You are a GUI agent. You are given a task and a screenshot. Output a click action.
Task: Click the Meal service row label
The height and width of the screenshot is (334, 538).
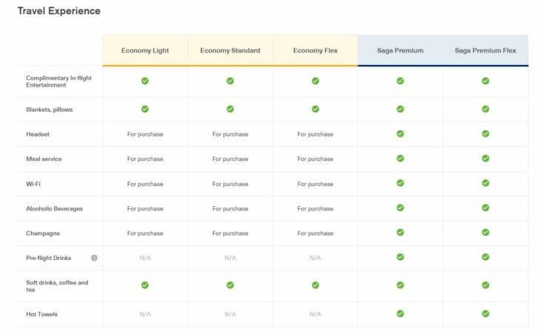coord(44,159)
